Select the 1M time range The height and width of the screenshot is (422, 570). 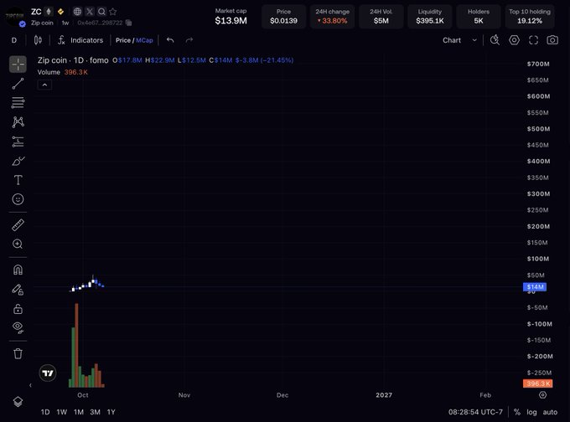(79, 412)
